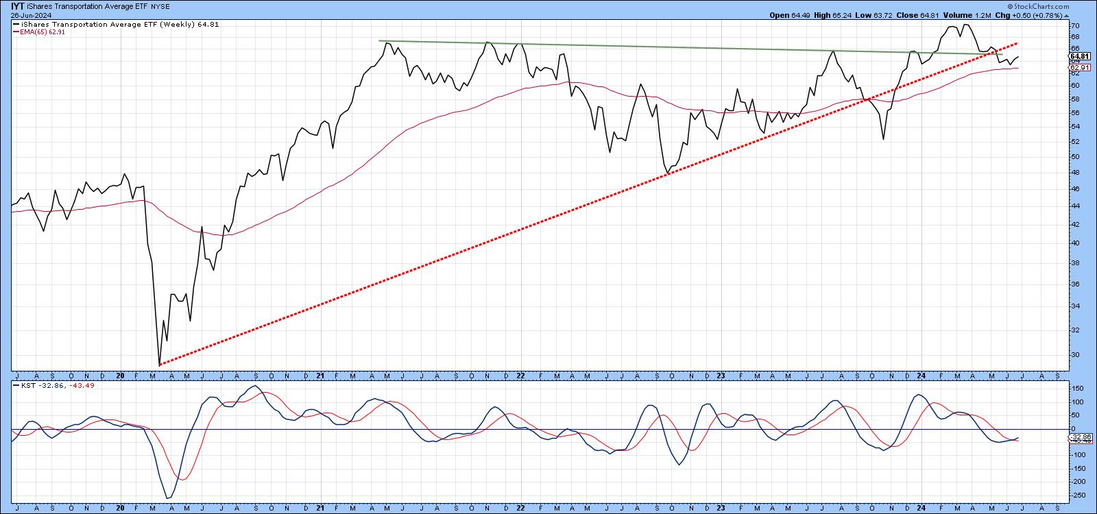Viewport: 1097px width, 514px height.
Task: Click the -250 label on KST axis
Action: pyautogui.click(x=1078, y=495)
